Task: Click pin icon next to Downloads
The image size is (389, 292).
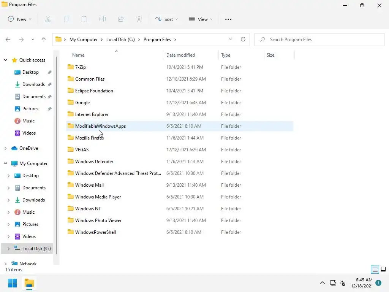Action: click(x=50, y=84)
